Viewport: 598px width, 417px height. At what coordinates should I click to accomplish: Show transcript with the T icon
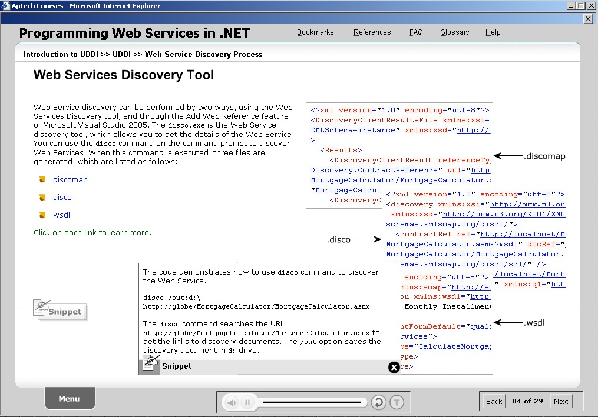[x=397, y=402]
